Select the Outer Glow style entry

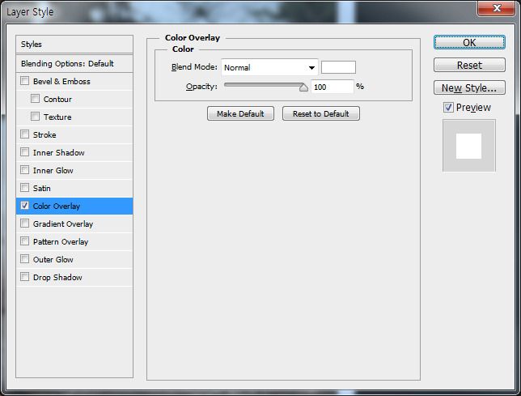(74, 259)
